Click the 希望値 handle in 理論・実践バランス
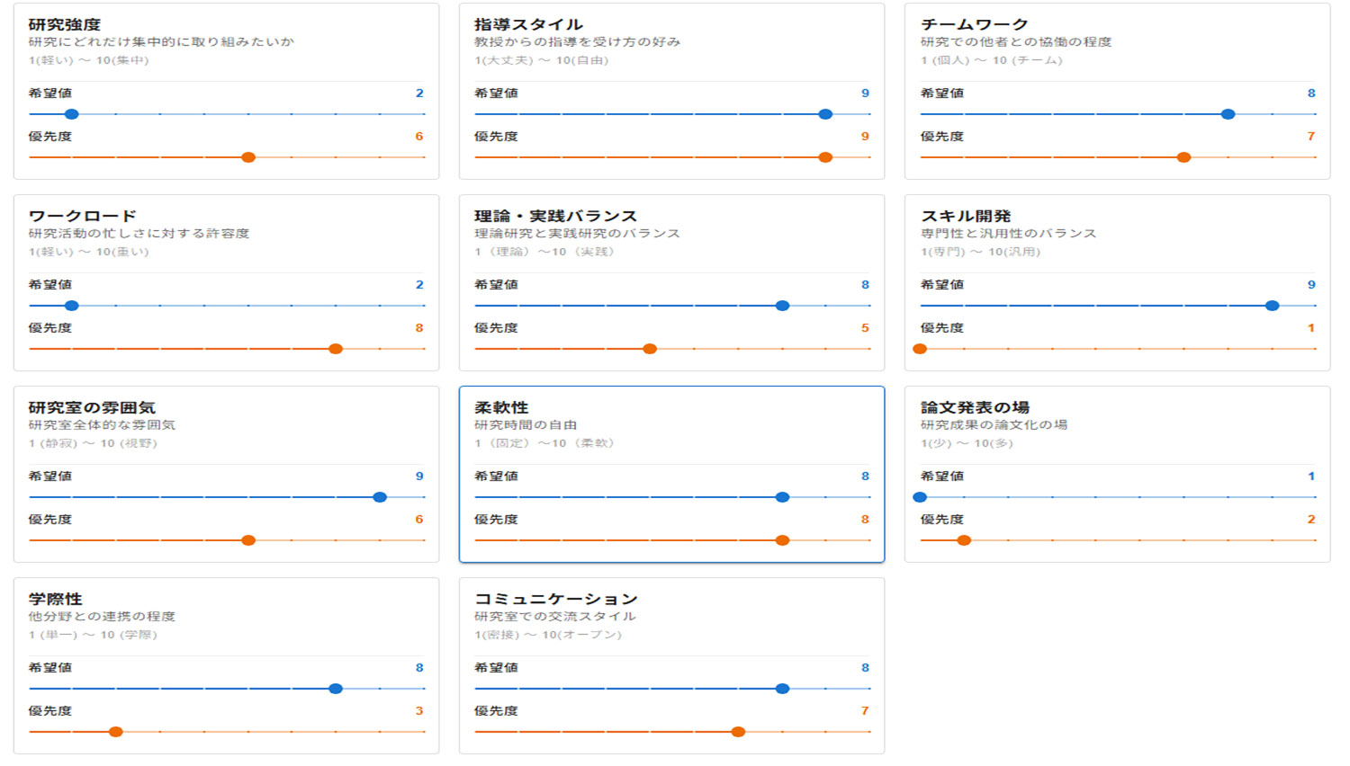 [x=782, y=306]
